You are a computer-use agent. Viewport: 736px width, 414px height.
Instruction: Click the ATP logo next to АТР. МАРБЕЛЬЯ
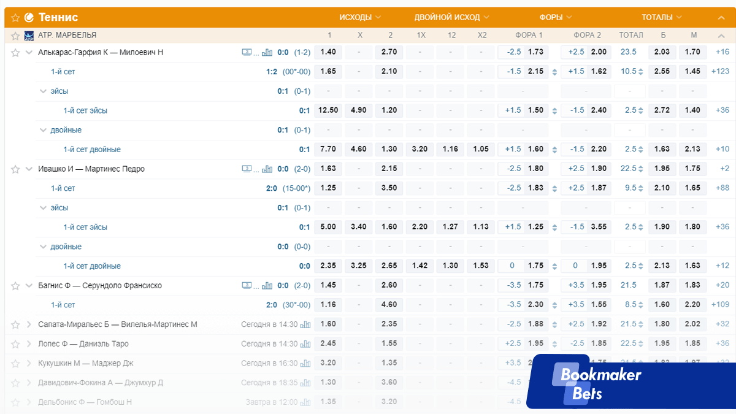click(x=29, y=36)
